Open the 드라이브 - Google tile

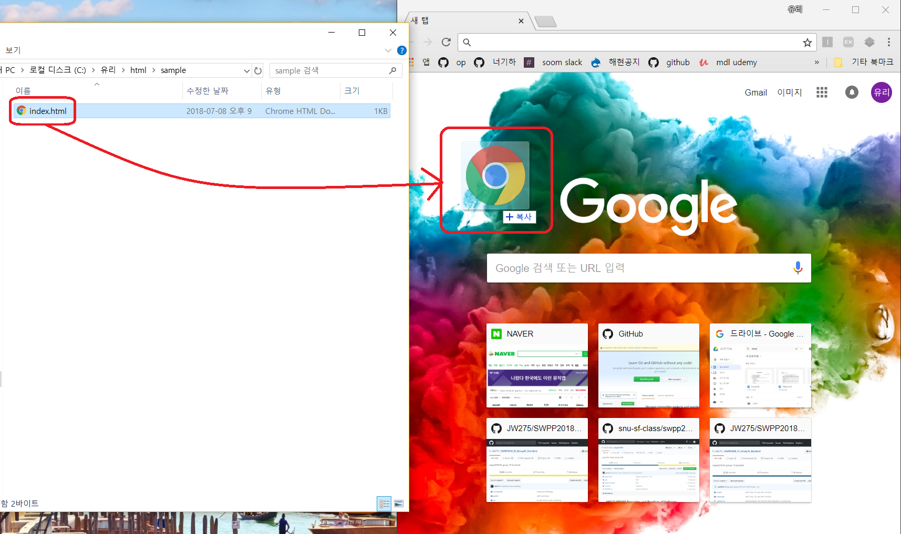click(760, 365)
